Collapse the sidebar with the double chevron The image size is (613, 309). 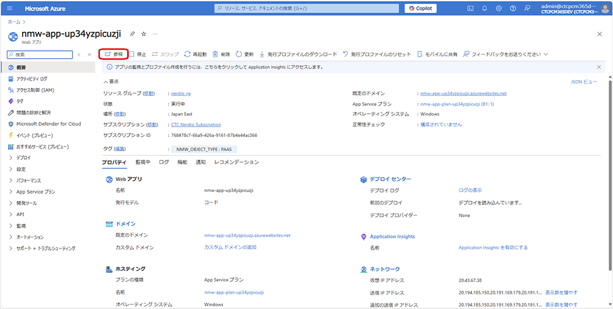pos(89,54)
